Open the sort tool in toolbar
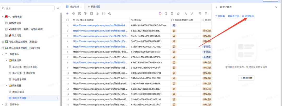 point(97,14)
